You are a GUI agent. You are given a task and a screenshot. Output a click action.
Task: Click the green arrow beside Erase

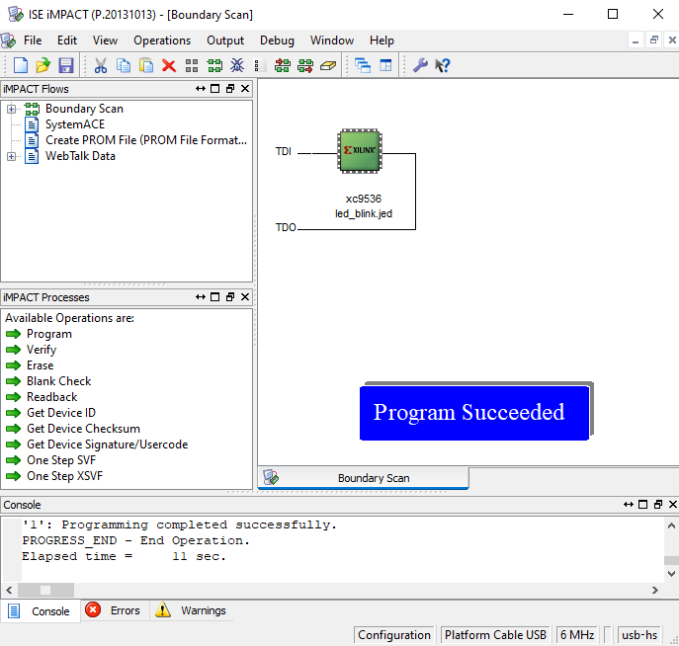pos(14,365)
